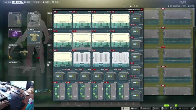Open 商人 traders in bottom bar
The width and height of the screenshot is (196, 110).
(x=134, y=108)
